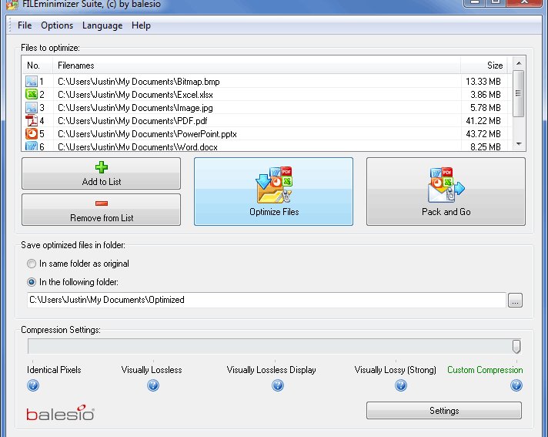The width and height of the screenshot is (548, 437).
Task: Click the '3.86 MB' size cell
Action: coord(486,95)
